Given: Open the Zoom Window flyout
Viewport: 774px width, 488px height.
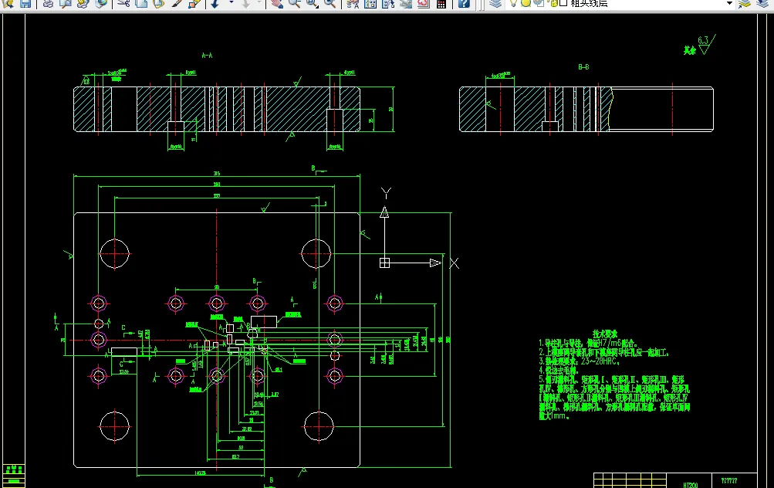Looking at the screenshot, I should (x=313, y=4).
